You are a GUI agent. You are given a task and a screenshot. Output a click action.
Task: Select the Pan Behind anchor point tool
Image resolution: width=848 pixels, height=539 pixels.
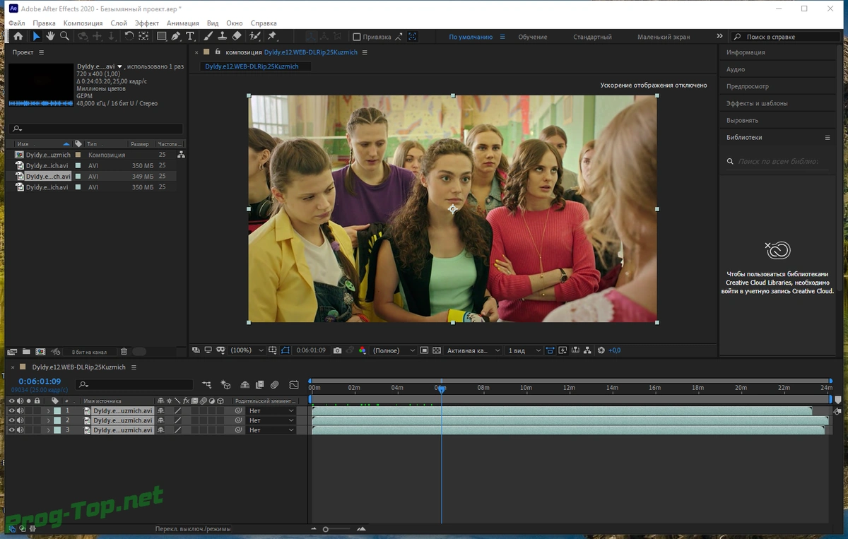143,36
